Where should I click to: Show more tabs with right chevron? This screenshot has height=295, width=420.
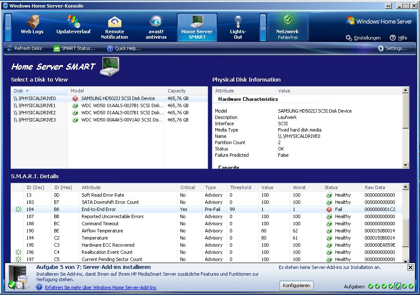(x=263, y=28)
